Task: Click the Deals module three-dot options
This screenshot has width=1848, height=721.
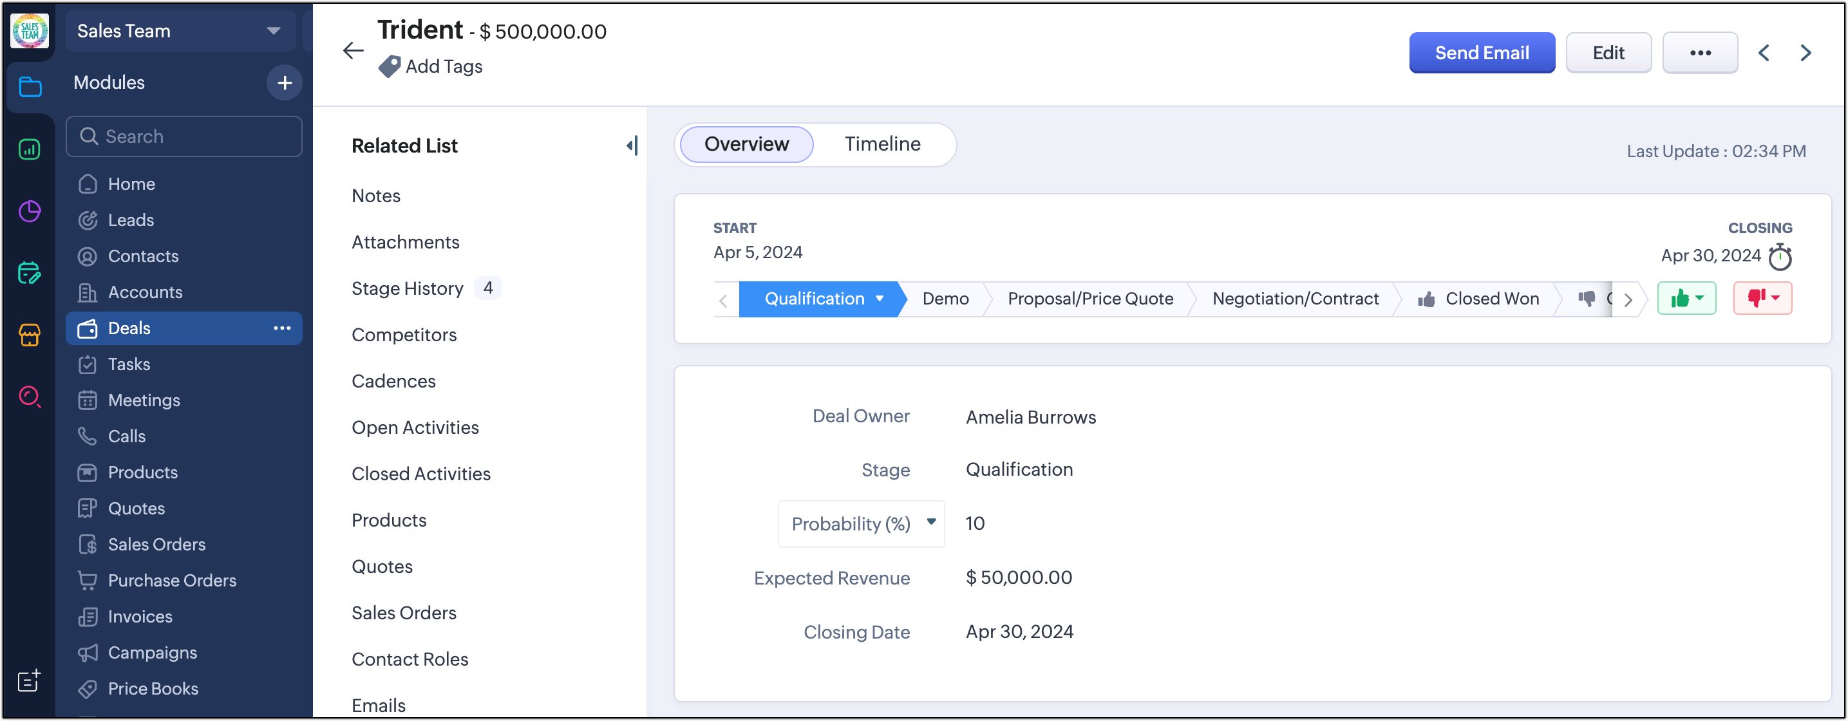Action: (x=282, y=328)
